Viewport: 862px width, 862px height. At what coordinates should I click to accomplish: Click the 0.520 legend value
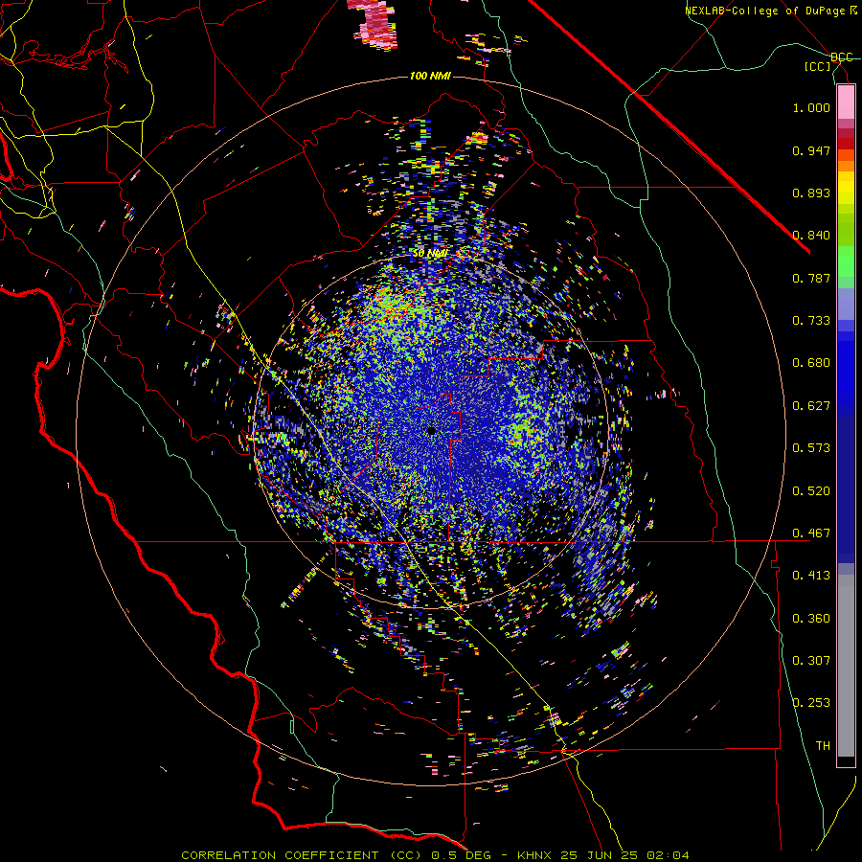coord(811,491)
